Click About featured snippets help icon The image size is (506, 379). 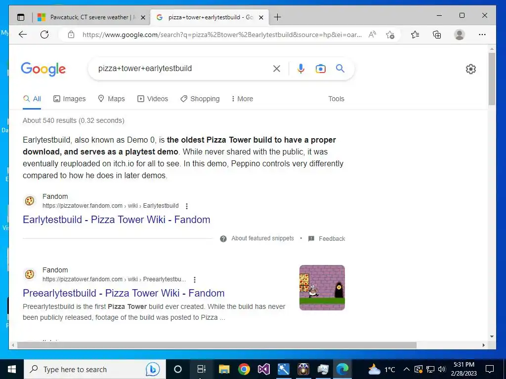(x=223, y=238)
